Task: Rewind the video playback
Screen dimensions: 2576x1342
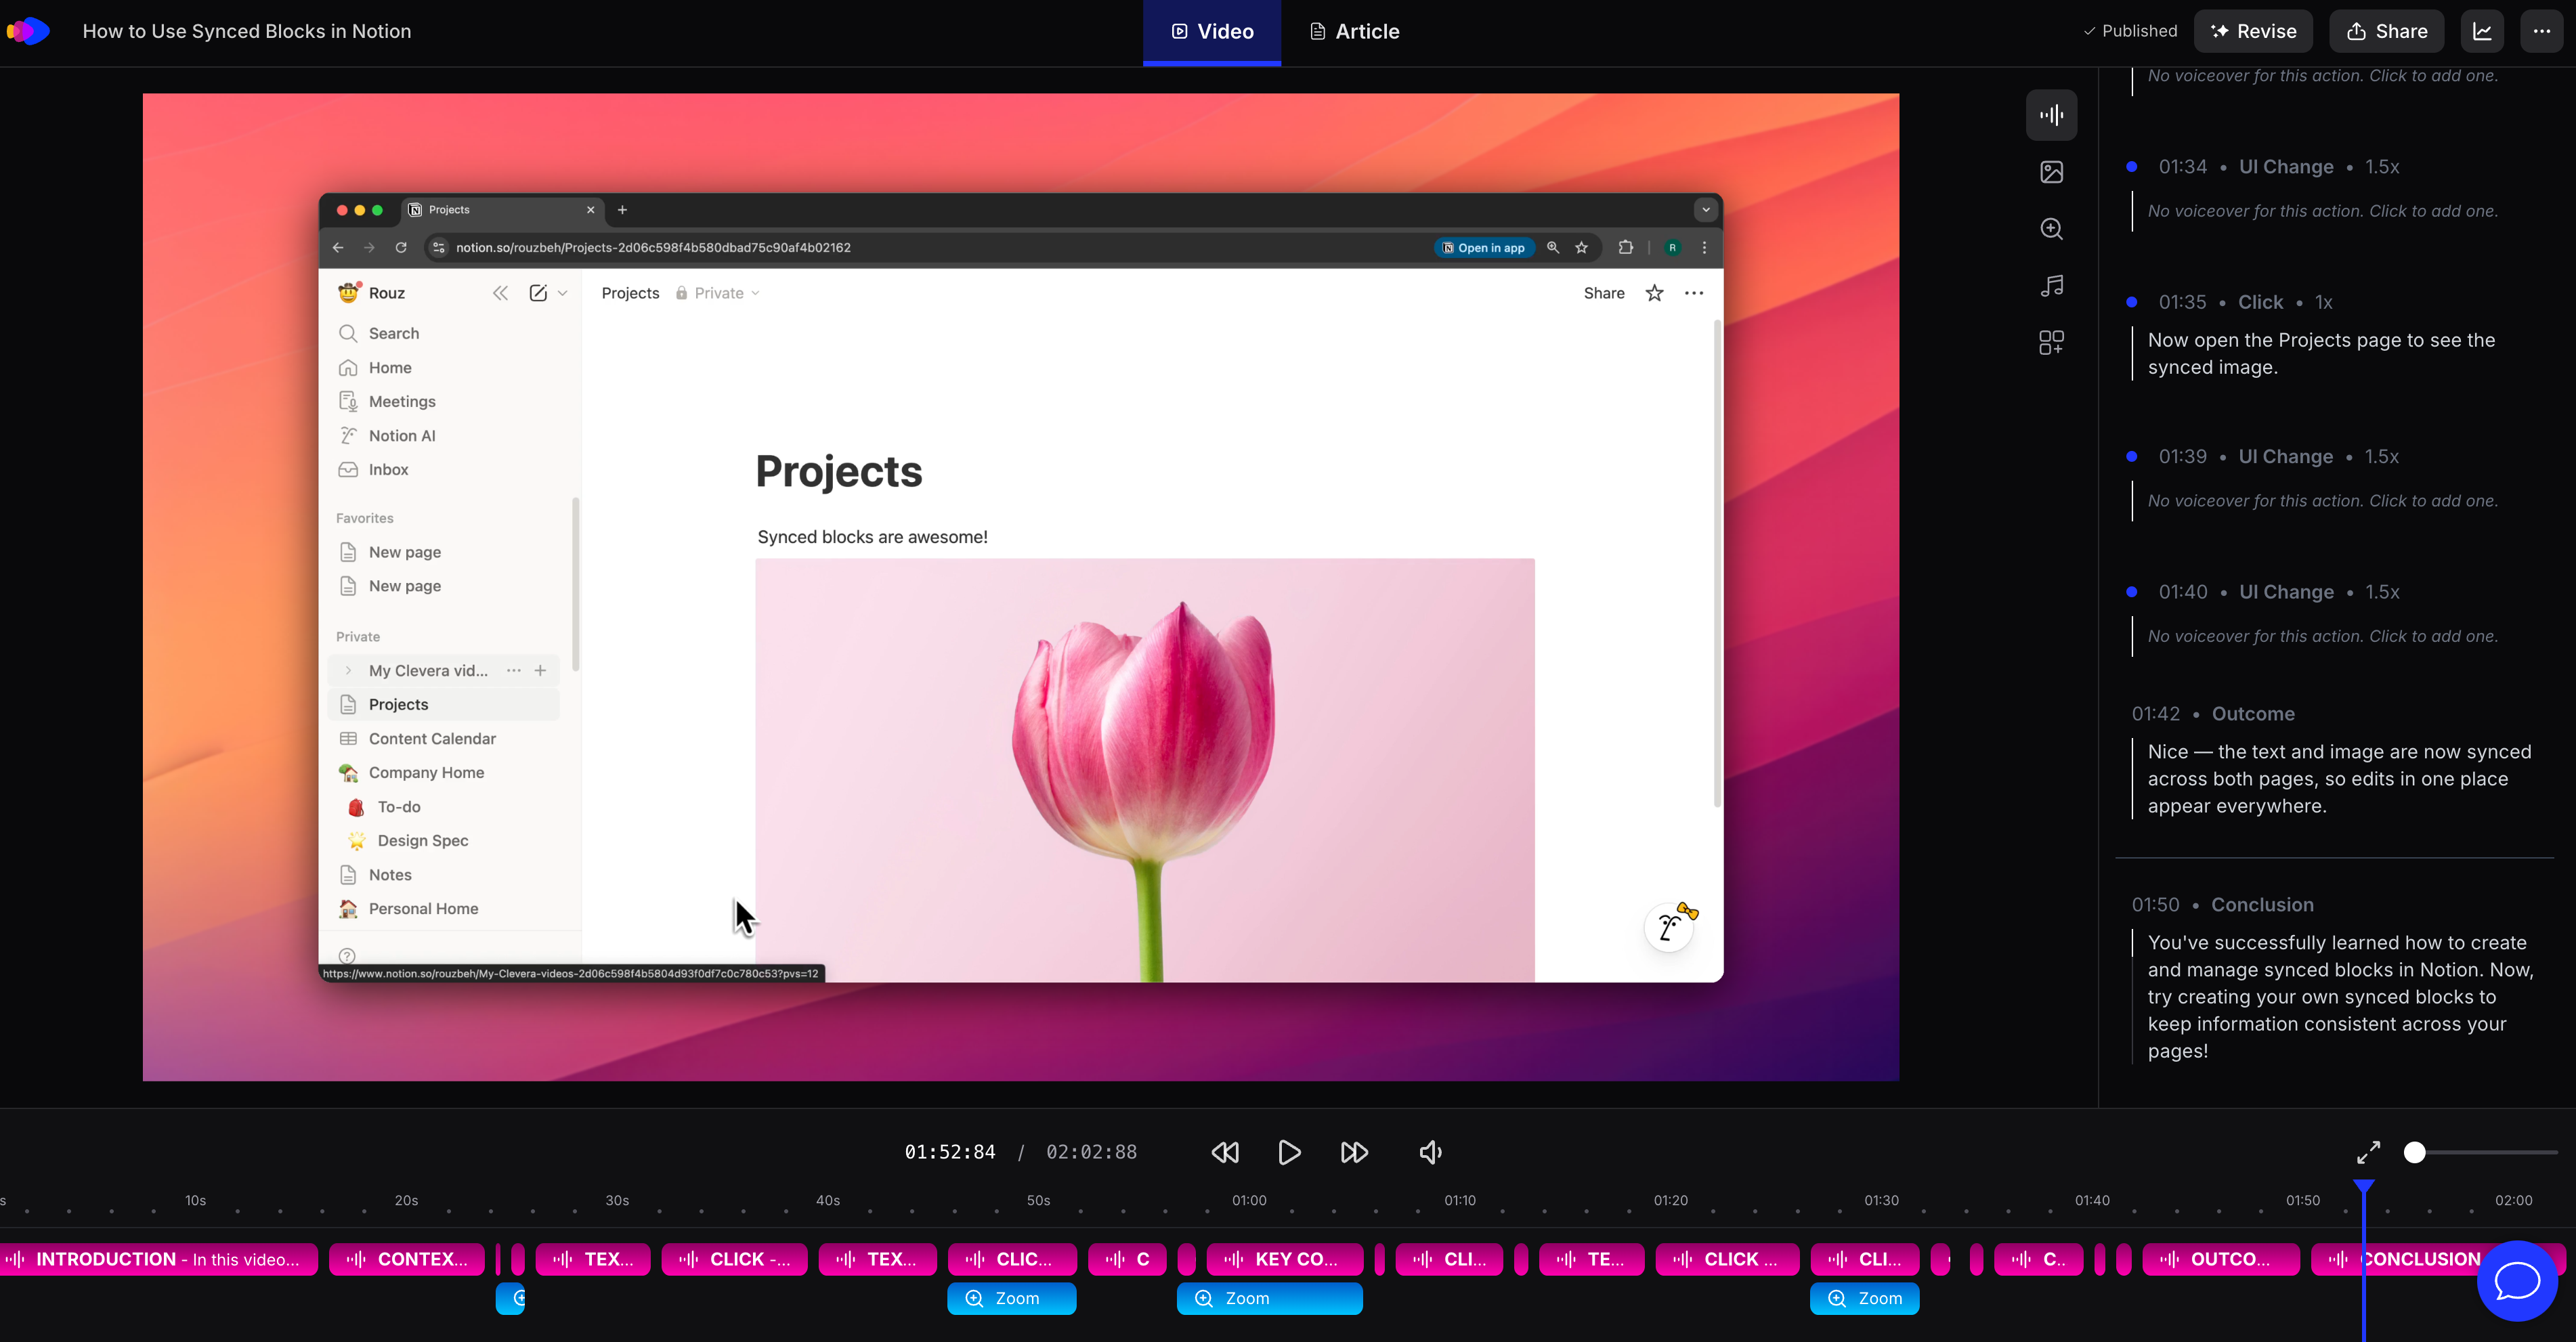Action: point(1224,1151)
